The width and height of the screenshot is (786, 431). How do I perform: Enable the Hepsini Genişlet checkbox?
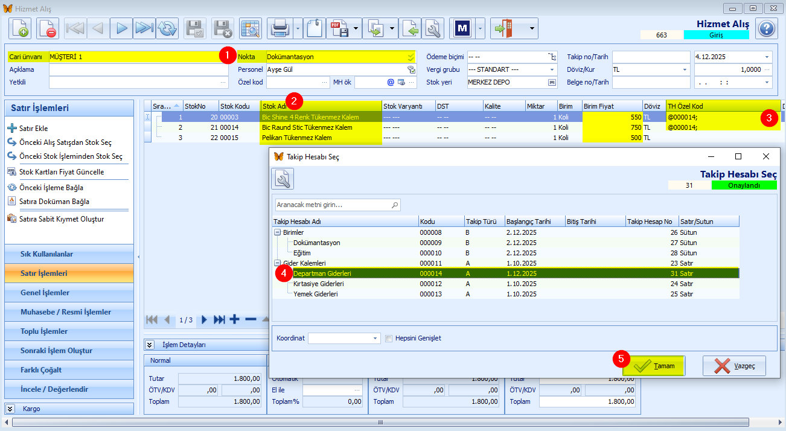coord(389,338)
